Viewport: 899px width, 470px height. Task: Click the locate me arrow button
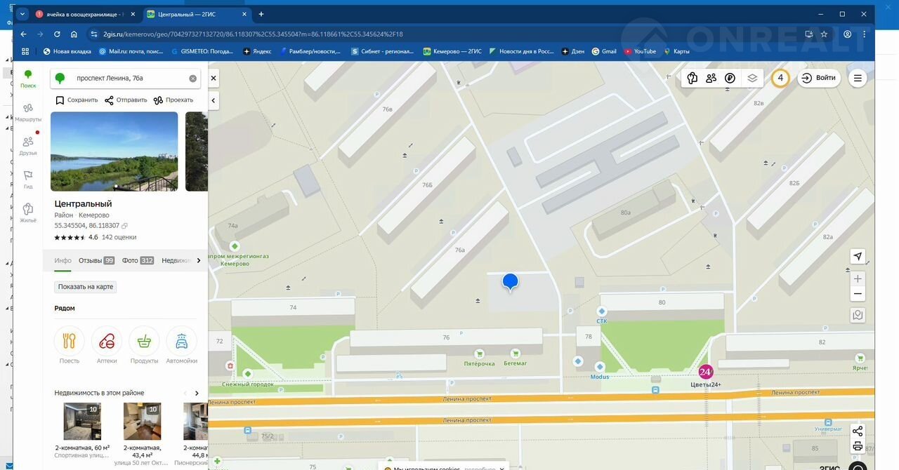pyautogui.click(x=857, y=257)
